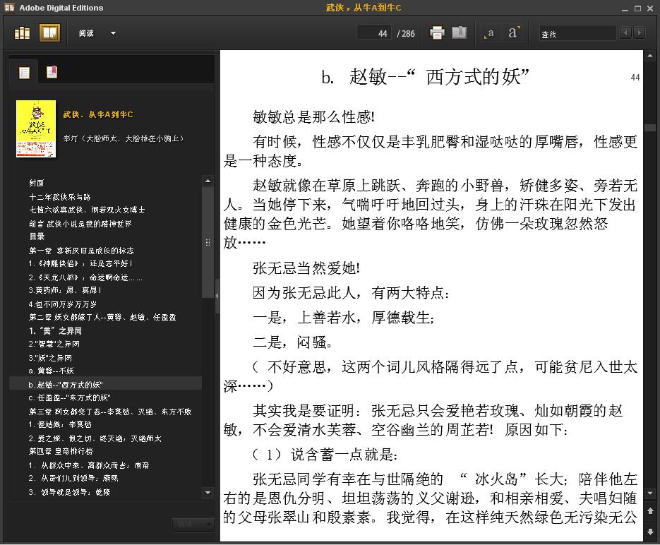660x545 pixels.
Task: Open 1. 从群众中来 南帝 entry
Action: tap(88, 465)
